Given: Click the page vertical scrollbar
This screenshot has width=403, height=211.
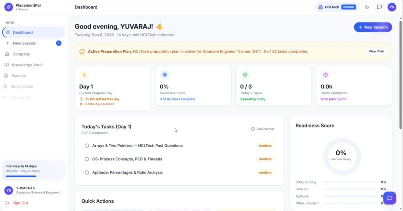Looking at the screenshot, I should [x=401, y=74].
